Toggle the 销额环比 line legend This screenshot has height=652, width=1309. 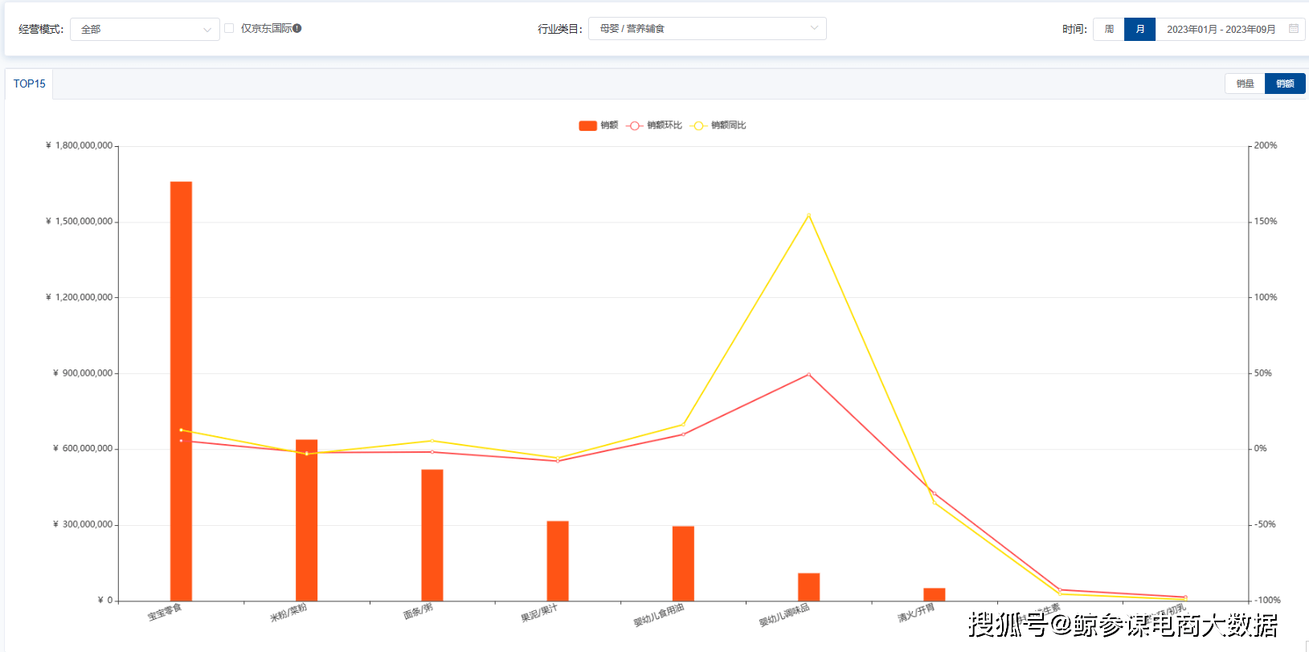click(x=654, y=125)
